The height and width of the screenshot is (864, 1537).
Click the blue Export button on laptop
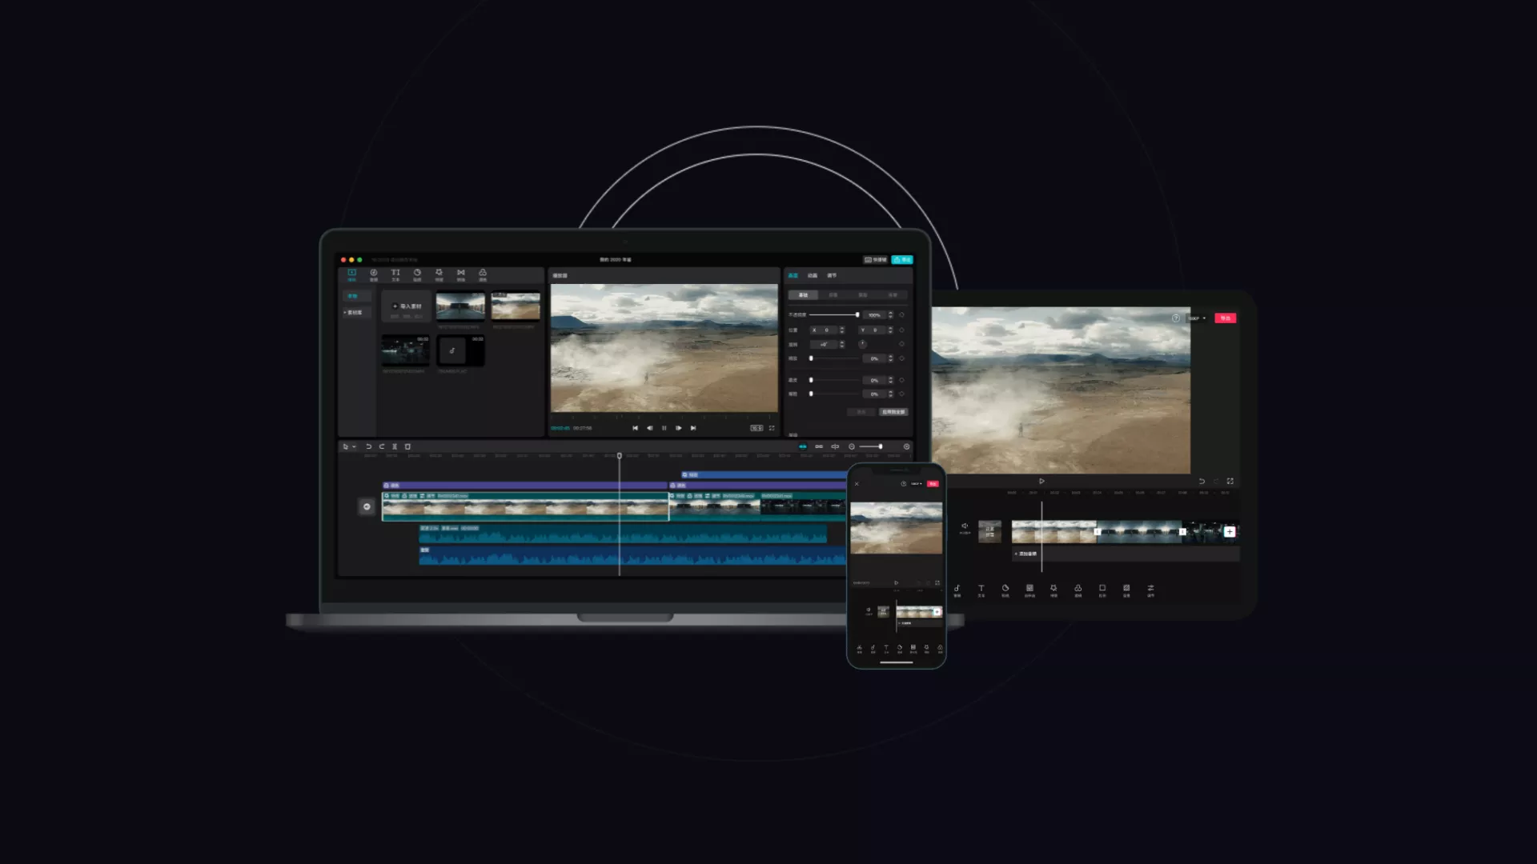click(902, 259)
